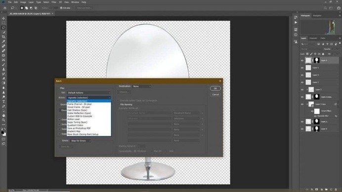Collapse the Action dropdown Vignette (selection)
The image size is (342, 192).
[88, 98]
